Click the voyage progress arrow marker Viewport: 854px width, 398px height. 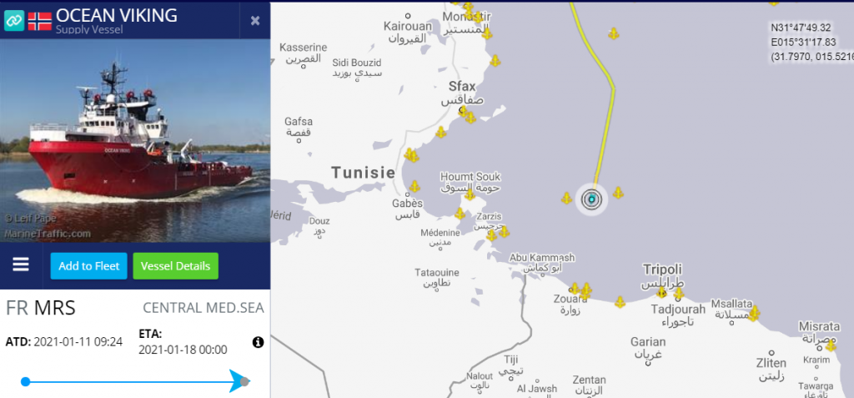point(238,381)
